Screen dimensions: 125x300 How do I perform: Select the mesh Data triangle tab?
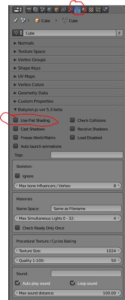77,10
